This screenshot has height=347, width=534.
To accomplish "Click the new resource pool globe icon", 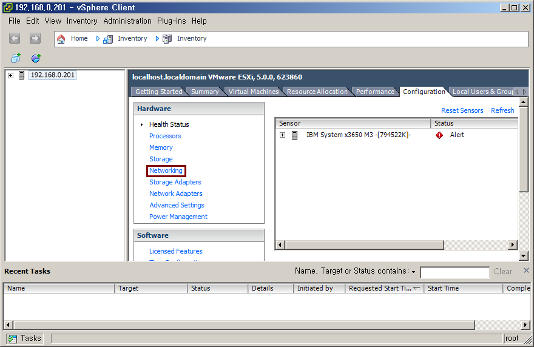I will [36, 58].
